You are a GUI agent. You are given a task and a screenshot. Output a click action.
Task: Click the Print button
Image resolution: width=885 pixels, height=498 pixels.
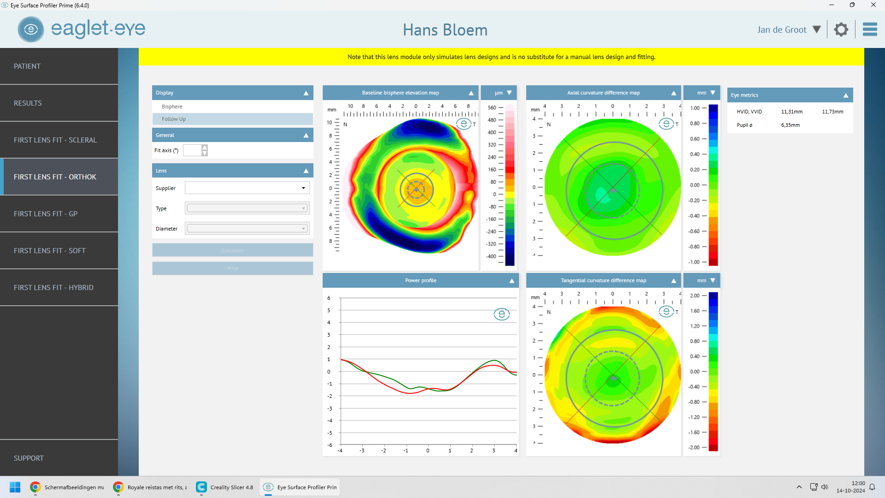[232, 268]
